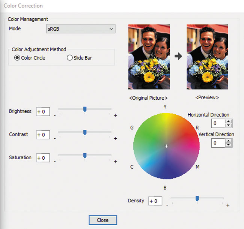Decrease Vertical Direction with down arrow
Image resolution: width=244 pixels, height=229 pixels.
pos(229,145)
